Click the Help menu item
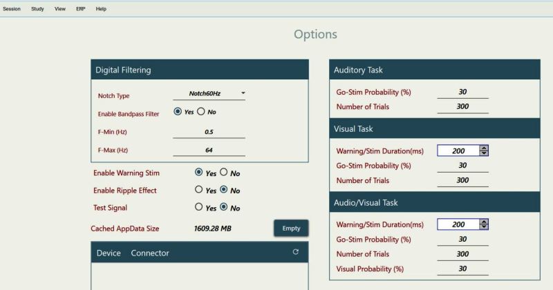The height and width of the screenshot is (290, 553). 101,9
